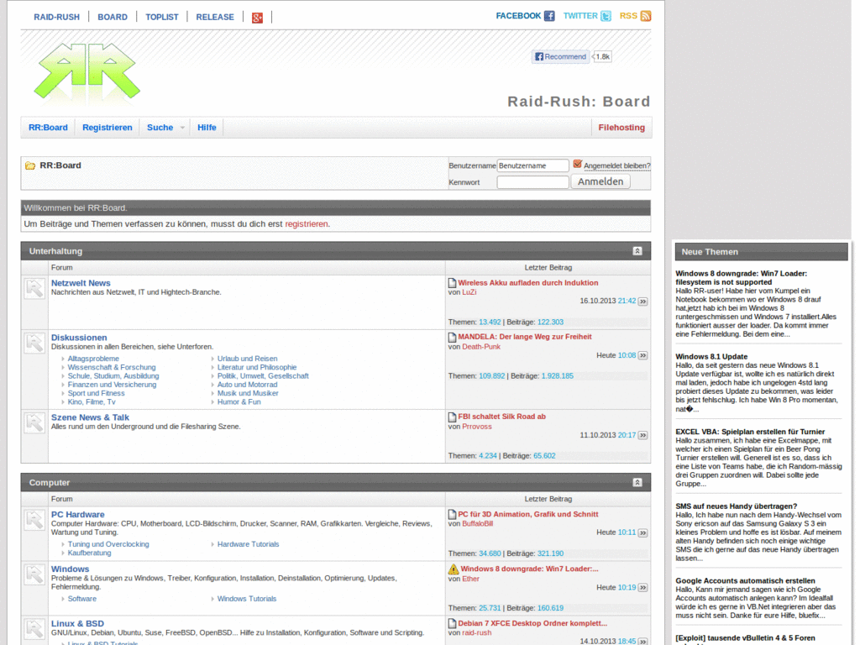Screen dimensions: 860x645
Task: Go to last post arrow for Netzwelt News
Action: point(642,302)
